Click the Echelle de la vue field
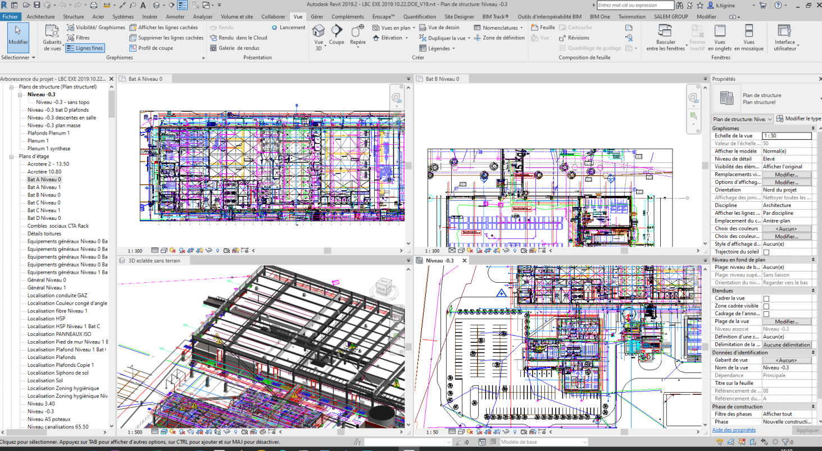The height and width of the screenshot is (451, 822). pyautogui.click(x=787, y=136)
